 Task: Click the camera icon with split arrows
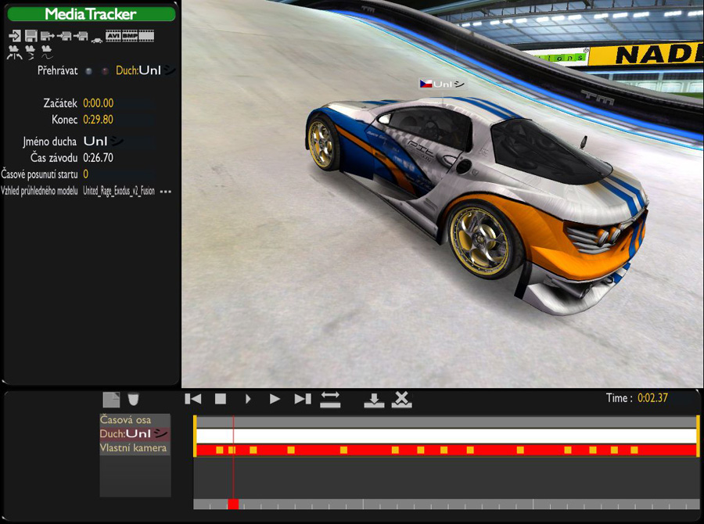coord(14,52)
